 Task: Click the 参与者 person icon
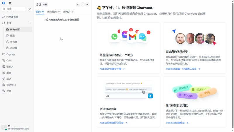click(8, 42)
